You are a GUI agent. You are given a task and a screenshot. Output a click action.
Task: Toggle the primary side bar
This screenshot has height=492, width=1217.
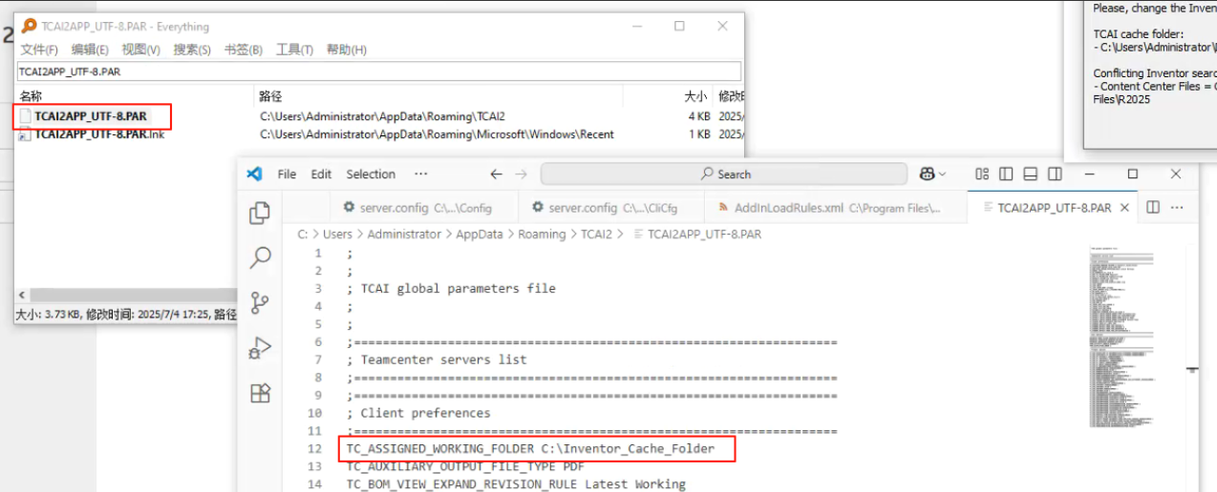pos(1006,174)
